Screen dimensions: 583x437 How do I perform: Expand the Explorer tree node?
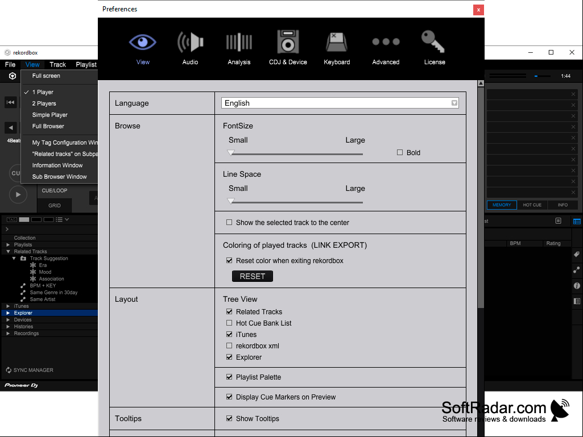(x=8, y=313)
